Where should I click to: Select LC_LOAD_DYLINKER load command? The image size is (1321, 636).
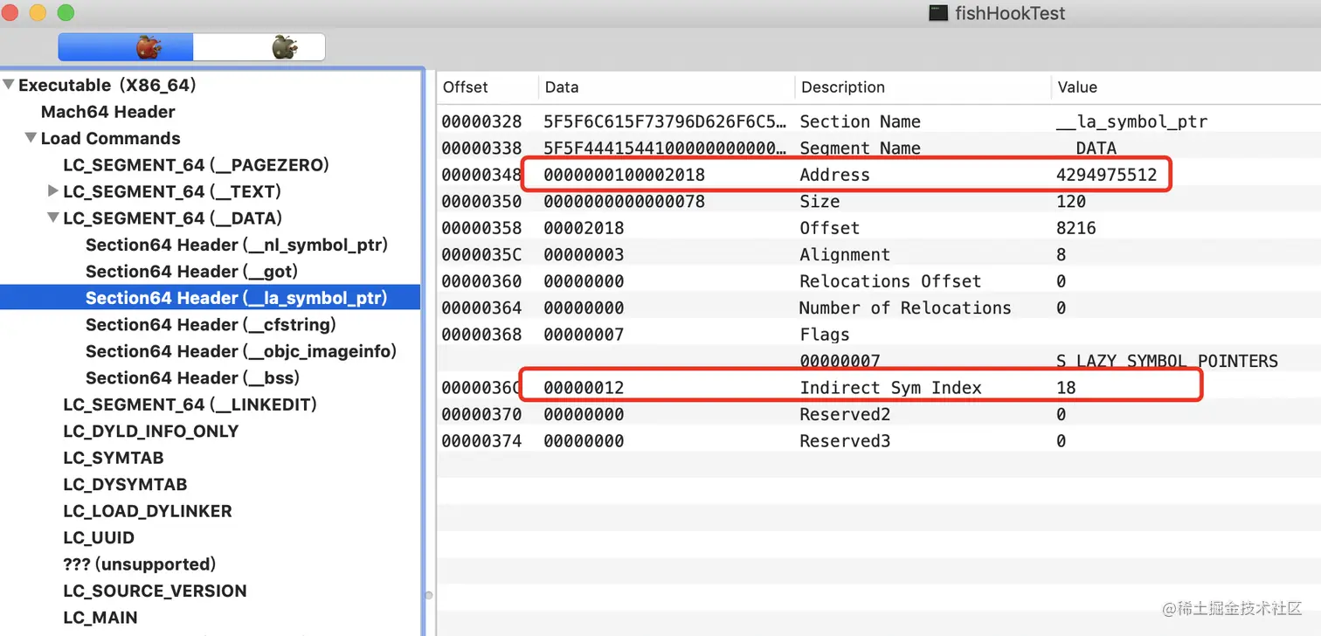[x=148, y=511]
